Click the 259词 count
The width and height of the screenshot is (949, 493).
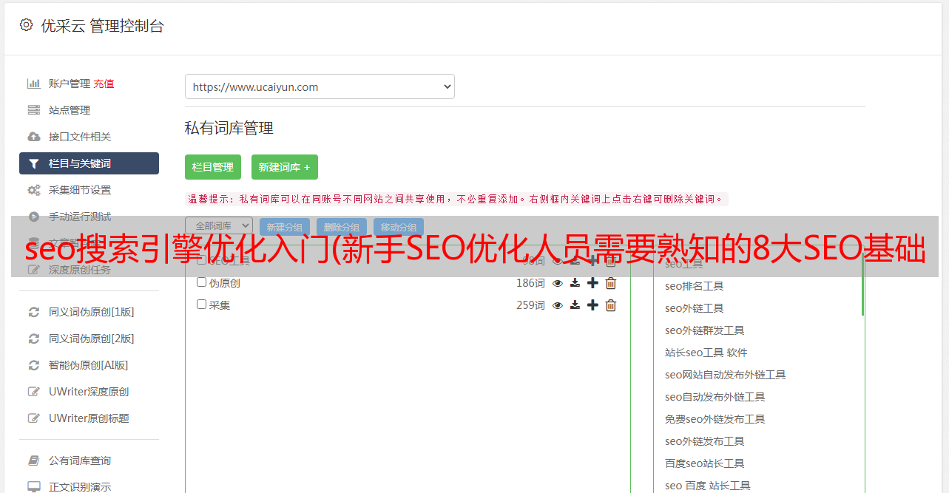point(530,305)
